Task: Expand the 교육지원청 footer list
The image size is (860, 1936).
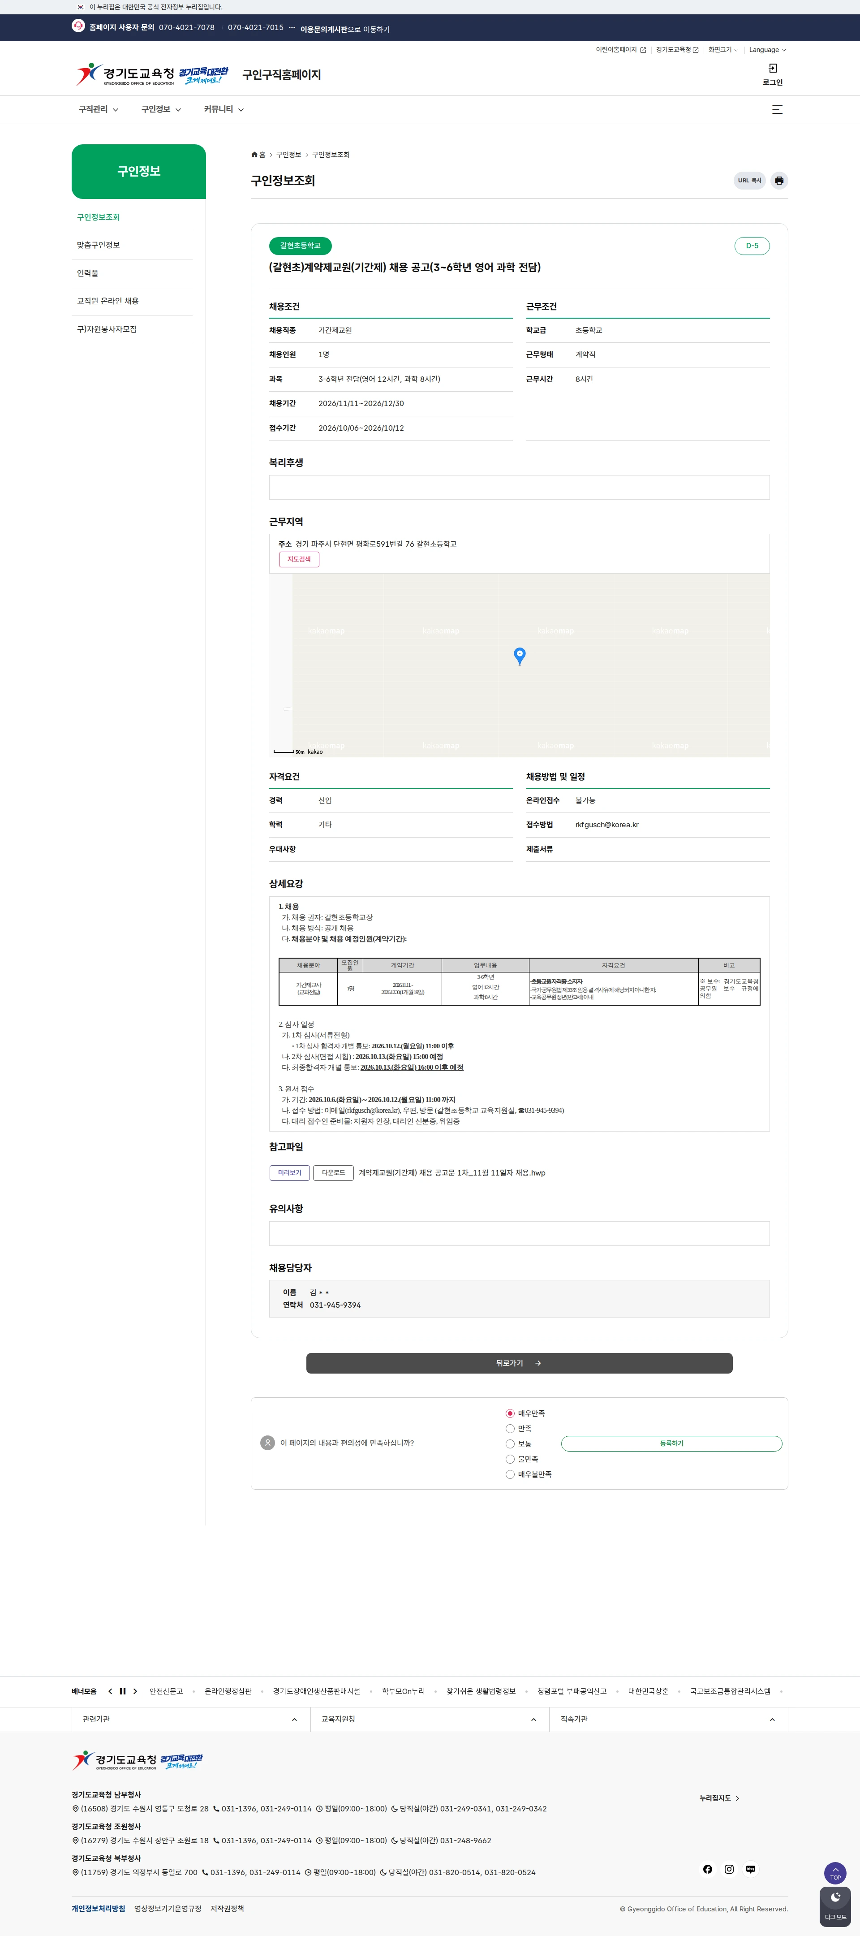Action: (x=430, y=1720)
